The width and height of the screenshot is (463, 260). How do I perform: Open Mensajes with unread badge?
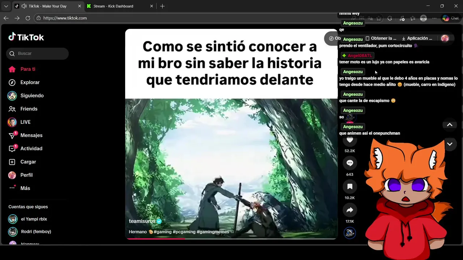12,135
